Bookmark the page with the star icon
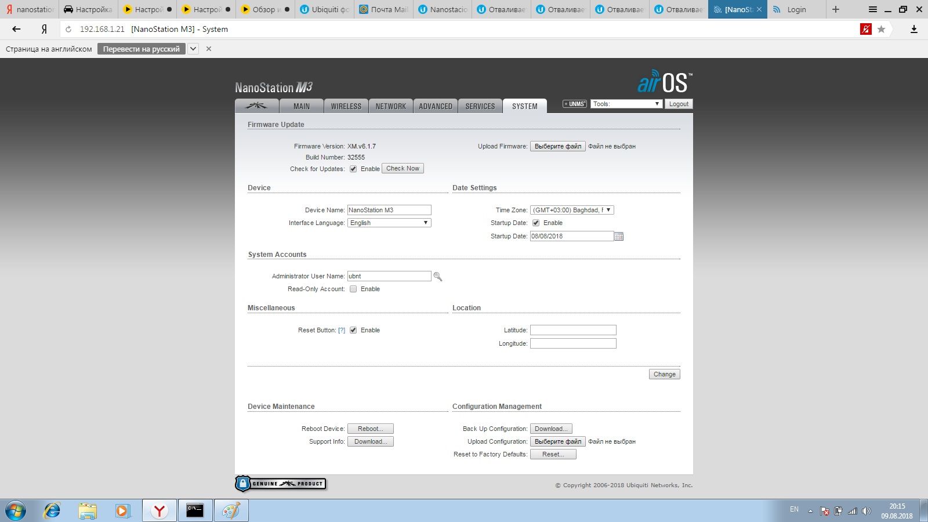This screenshot has width=928, height=522. tap(881, 29)
